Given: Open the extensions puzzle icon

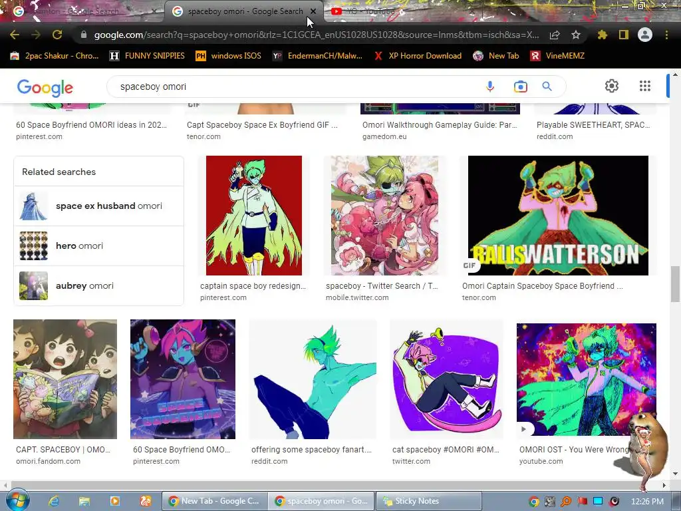Looking at the screenshot, I should [603, 35].
